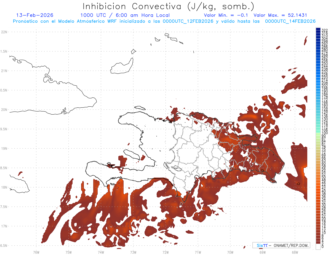Click the "18N" latitude label
The image size is (331, 256).
click(5, 188)
